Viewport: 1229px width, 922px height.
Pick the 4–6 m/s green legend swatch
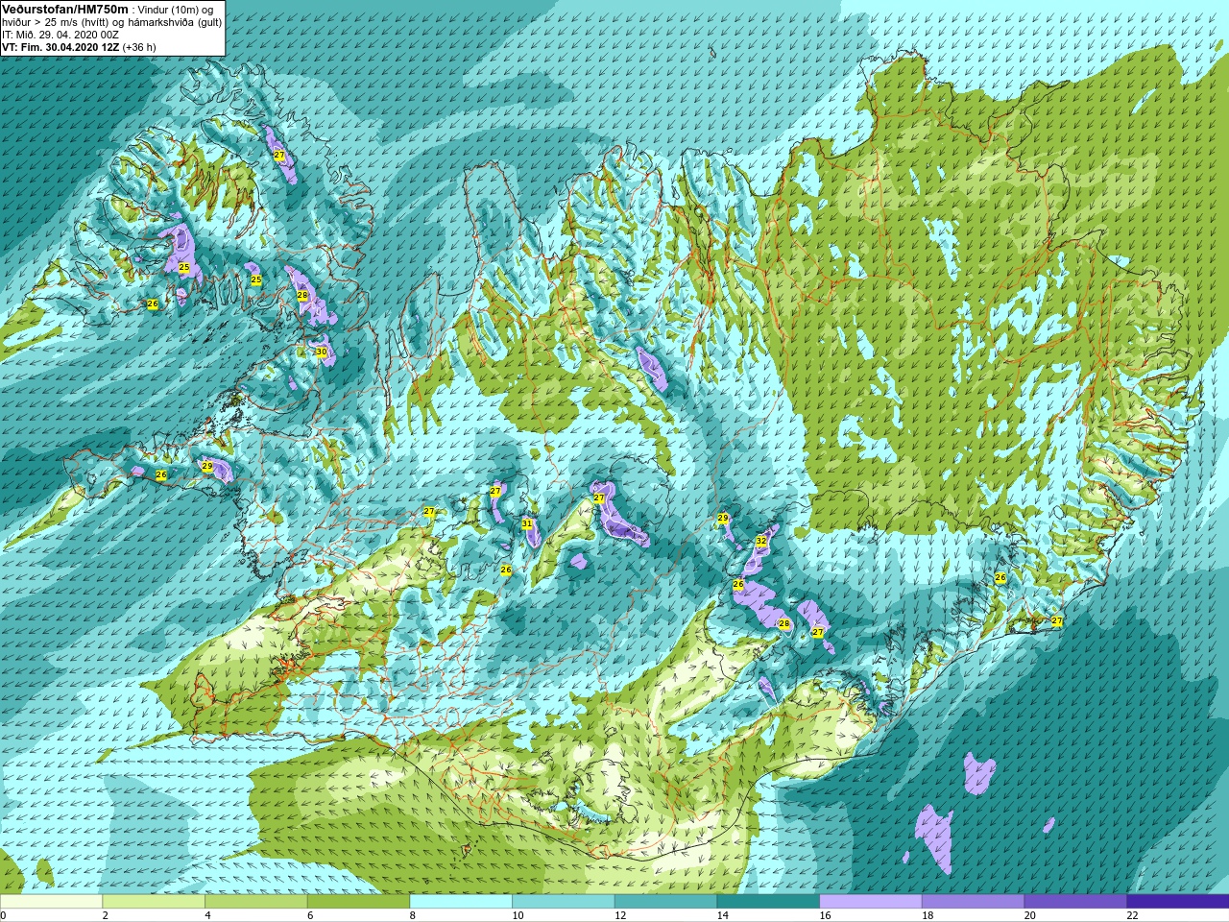point(255,902)
